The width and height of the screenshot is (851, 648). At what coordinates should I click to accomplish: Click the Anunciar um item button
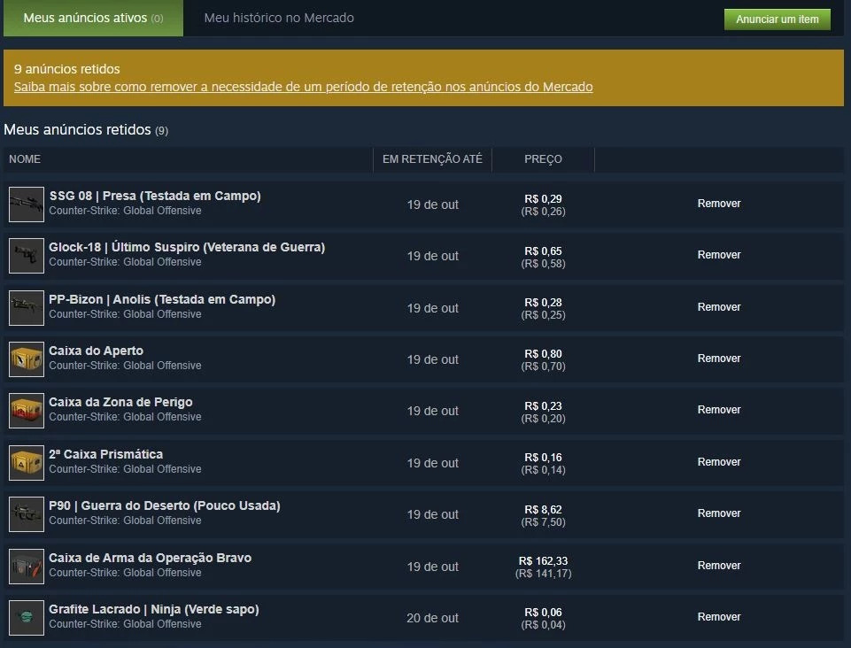778,19
